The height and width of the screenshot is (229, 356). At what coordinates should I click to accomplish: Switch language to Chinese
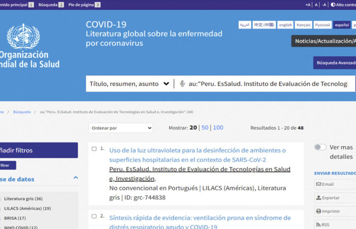coord(264,25)
